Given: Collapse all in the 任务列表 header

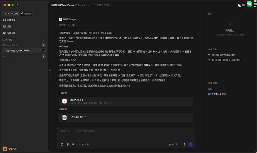Looking at the screenshot, I should coord(38,40).
